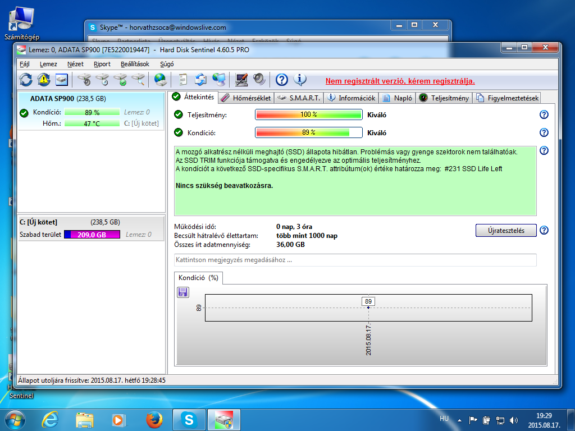Switch to the Figyelmeztetések tab

click(507, 98)
